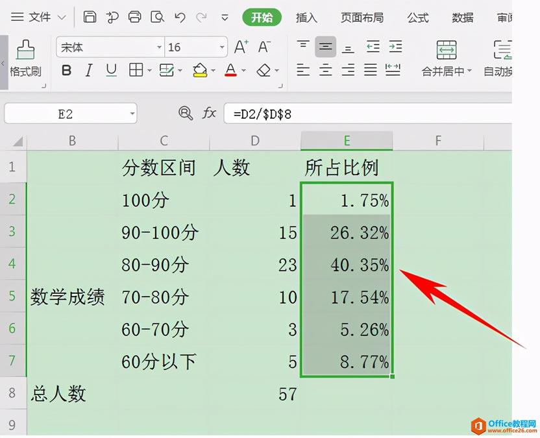The height and width of the screenshot is (438, 540).
Task: Expand the arrow next to 文件
Action: pyautogui.click(x=62, y=18)
